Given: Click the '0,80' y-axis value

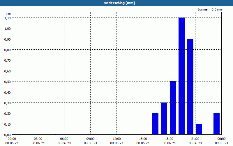Looking at the screenshot, I should pyautogui.click(x=8, y=50).
